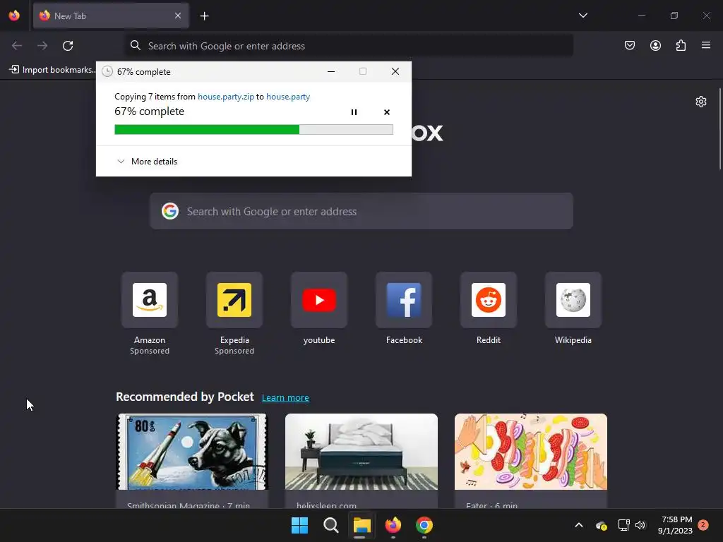Screen dimensions: 723x542
Task: Open the Extensions puzzle icon
Action: coord(681,45)
